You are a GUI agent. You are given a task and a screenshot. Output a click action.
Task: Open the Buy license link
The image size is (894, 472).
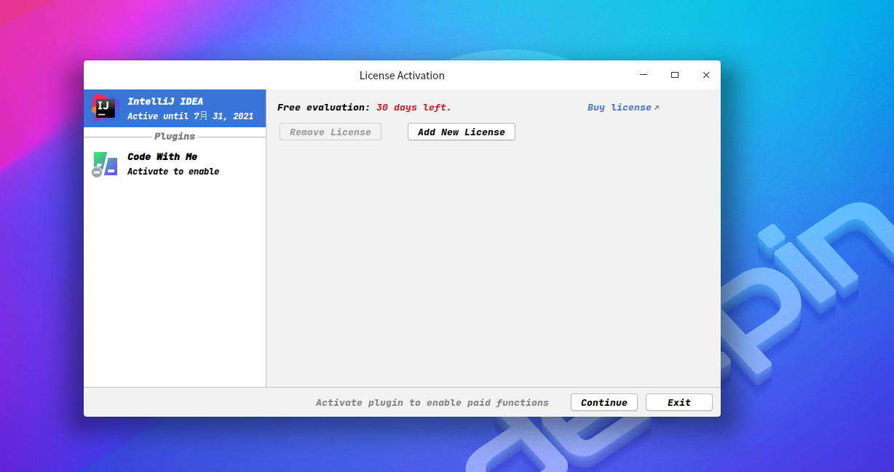click(623, 108)
